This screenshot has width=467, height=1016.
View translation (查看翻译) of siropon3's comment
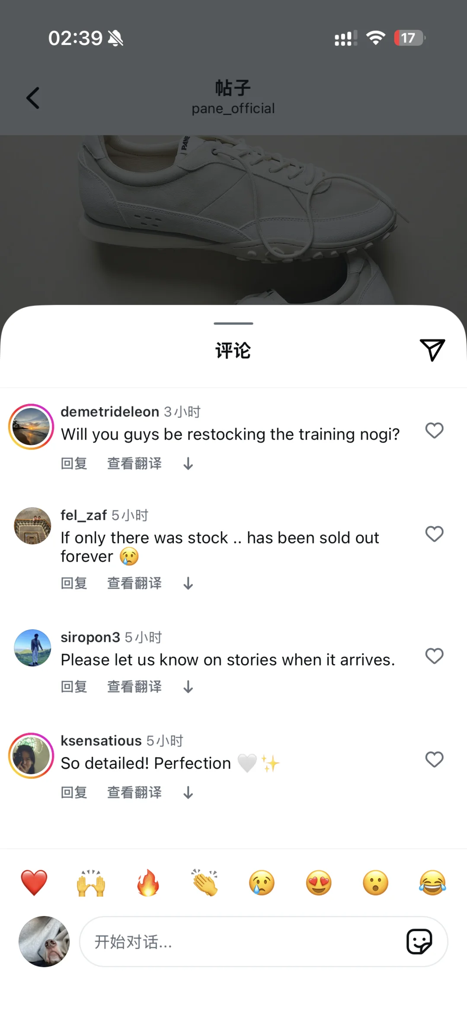134,686
